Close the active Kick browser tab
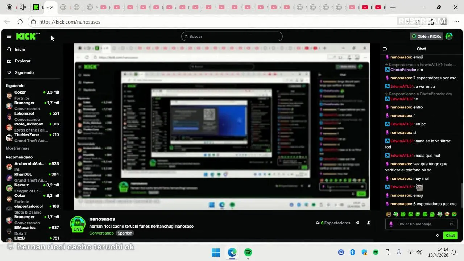Screen dimensions: 464x261 52,7
